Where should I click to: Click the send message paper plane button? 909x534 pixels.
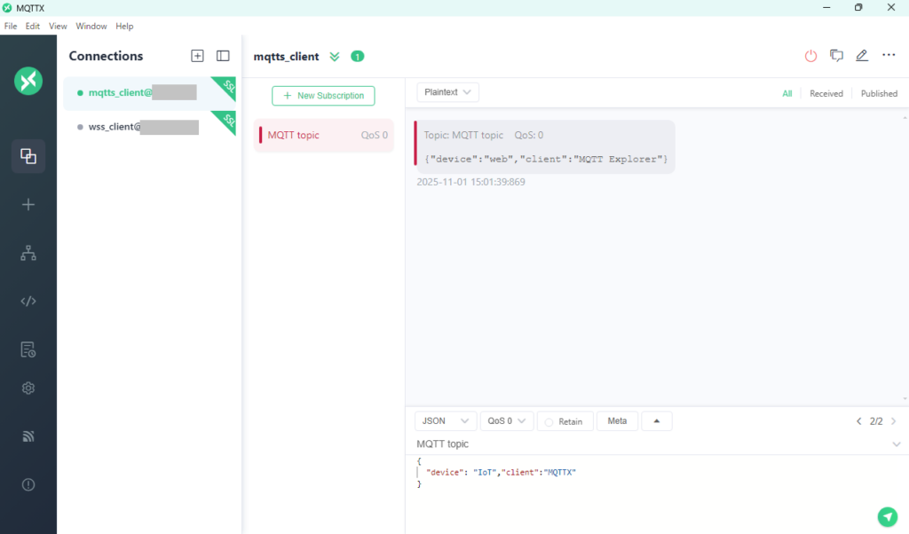point(887,517)
